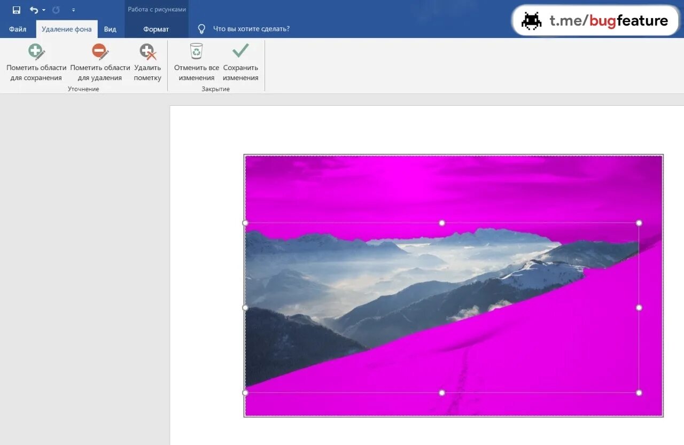
Task: Select the Удаление фона tab
Action: pos(67,29)
